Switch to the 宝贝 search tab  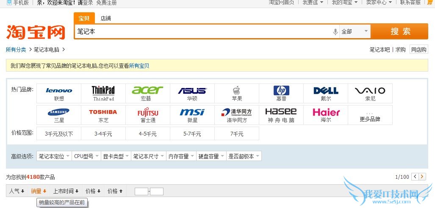tap(84, 18)
